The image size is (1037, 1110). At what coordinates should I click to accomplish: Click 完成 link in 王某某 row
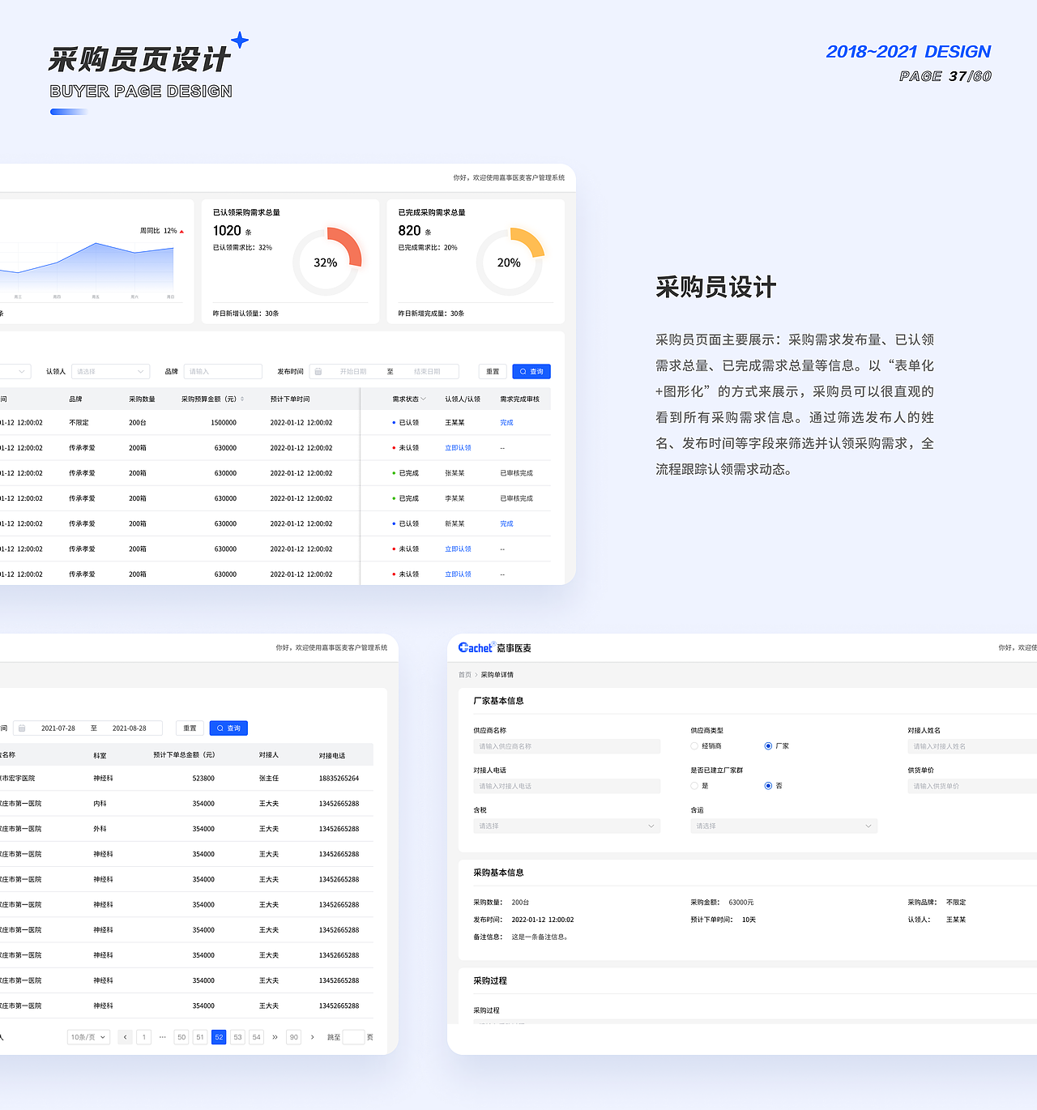tap(506, 423)
